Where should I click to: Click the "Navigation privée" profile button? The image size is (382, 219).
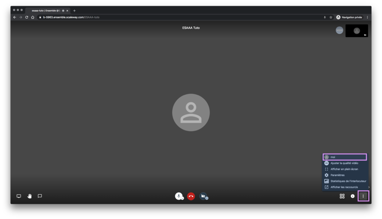click(x=350, y=17)
